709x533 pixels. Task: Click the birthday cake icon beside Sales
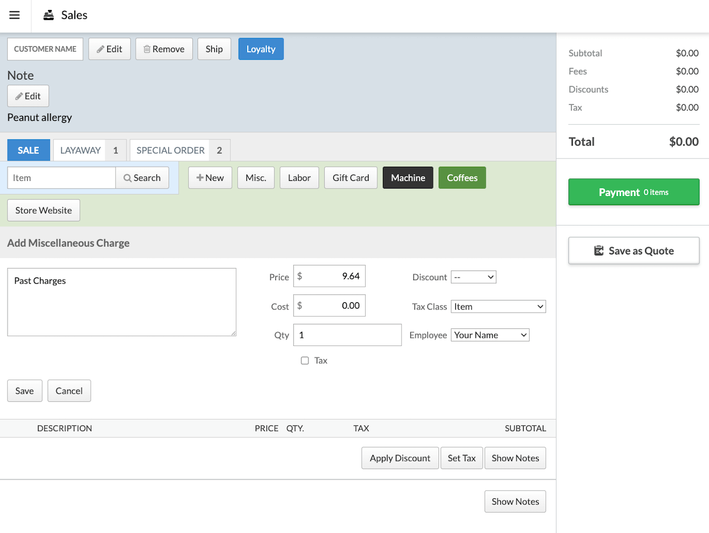[x=49, y=15]
